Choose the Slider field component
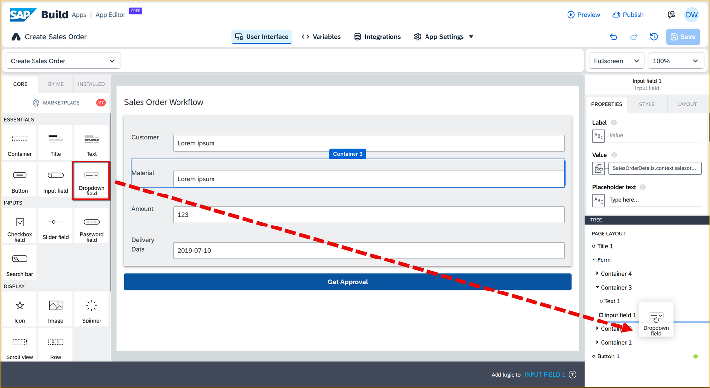The image size is (710, 388). [x=56, y=226]
